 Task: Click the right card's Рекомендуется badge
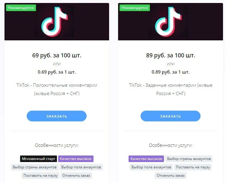[x=135, y=8]
